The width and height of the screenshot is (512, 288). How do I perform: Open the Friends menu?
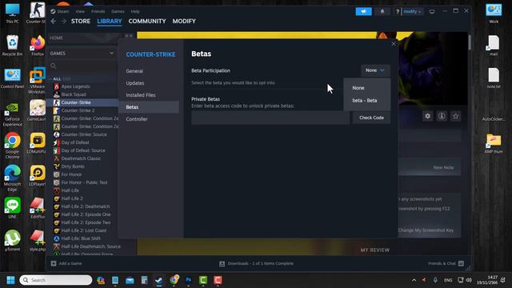coord(98,11)
